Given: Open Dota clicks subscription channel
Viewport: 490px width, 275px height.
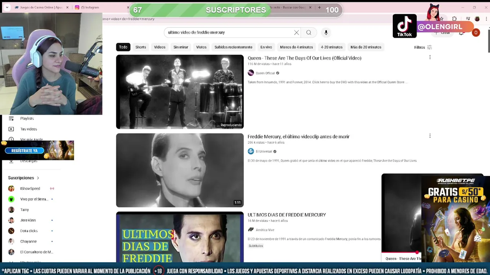Looking at the screenshot, I should [29, 231].
